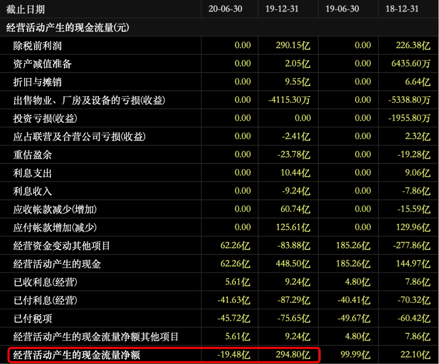Click the 经营活动产生的现金 row label
This screenshot has height=364, width=439.
[x=57, y=264]
